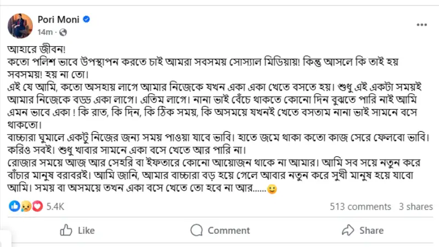The image size is (439, 247).
Task: Click the red heart reaction icon
Action: [x=37, y=206]
